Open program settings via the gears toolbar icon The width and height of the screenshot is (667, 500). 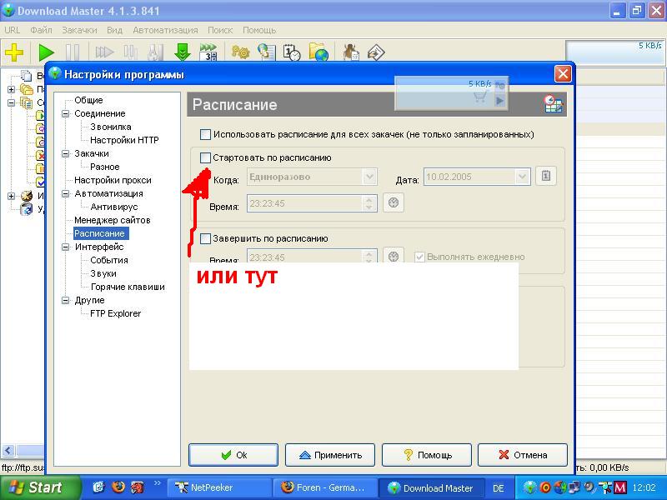point(240,52)
